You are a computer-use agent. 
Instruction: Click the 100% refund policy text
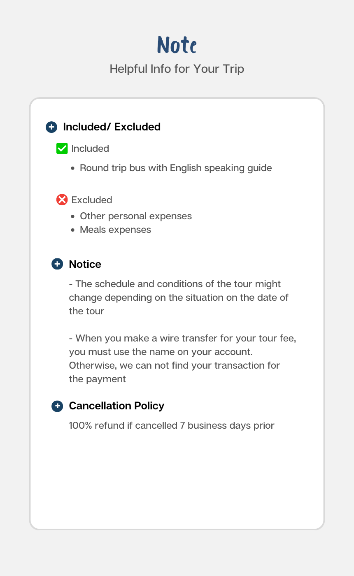(172, 425)
